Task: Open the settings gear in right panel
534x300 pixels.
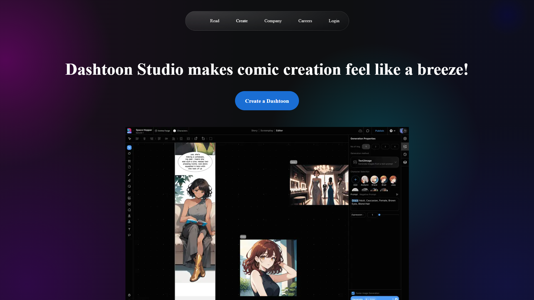Action: pos(405,139)
